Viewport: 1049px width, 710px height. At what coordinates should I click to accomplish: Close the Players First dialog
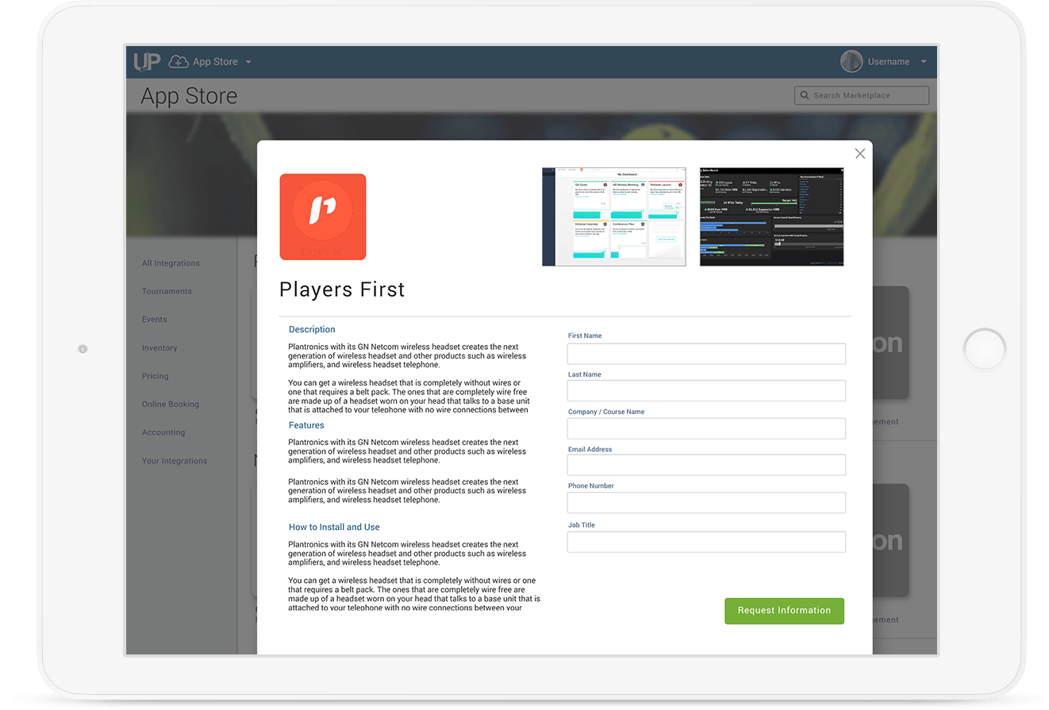(860, 154)
